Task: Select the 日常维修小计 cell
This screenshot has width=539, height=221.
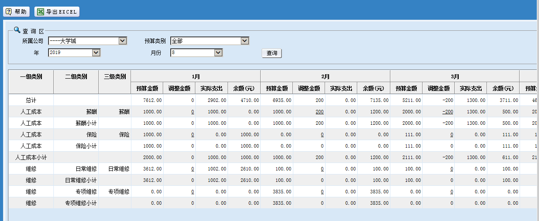Action: [x=76, y=180]
